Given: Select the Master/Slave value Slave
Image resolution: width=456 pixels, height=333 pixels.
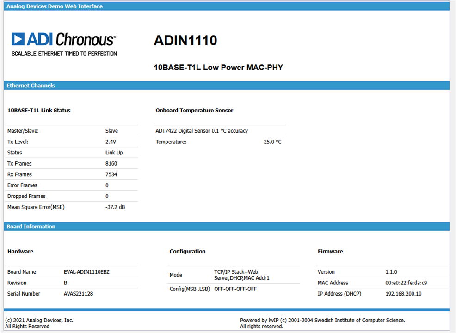Looking at the screenshot, I should click(x=111, y=131).
